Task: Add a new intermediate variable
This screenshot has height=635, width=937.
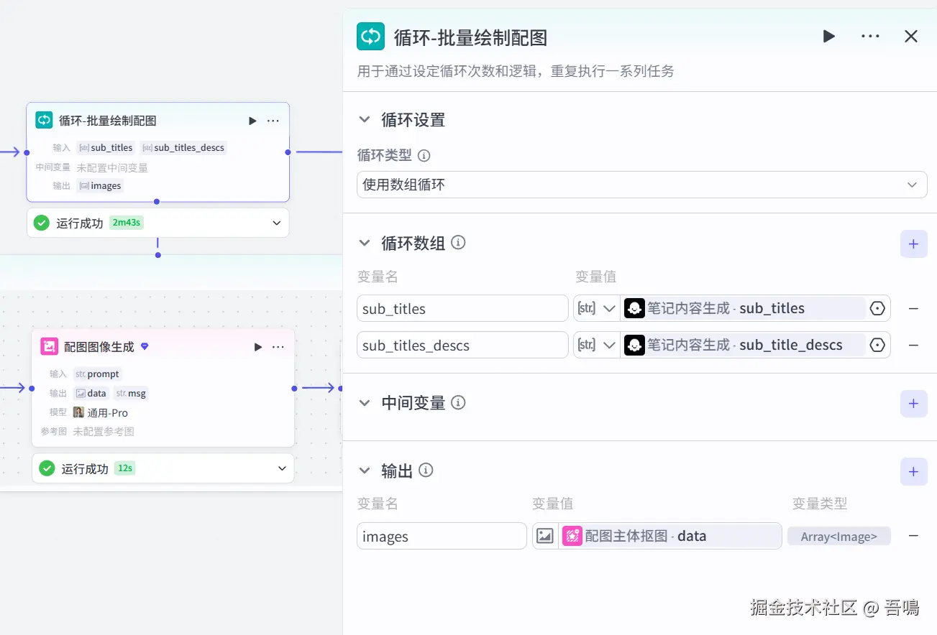Action: point(913,404)
